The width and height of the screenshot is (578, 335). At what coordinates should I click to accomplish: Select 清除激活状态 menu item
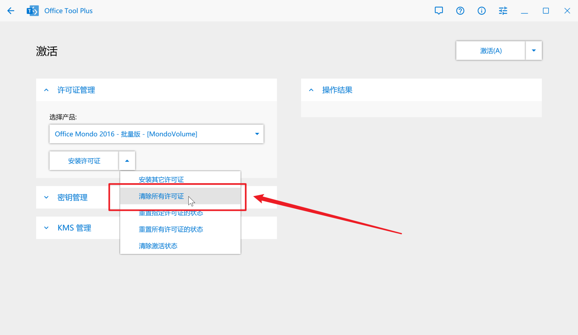(x=180, y=246)
